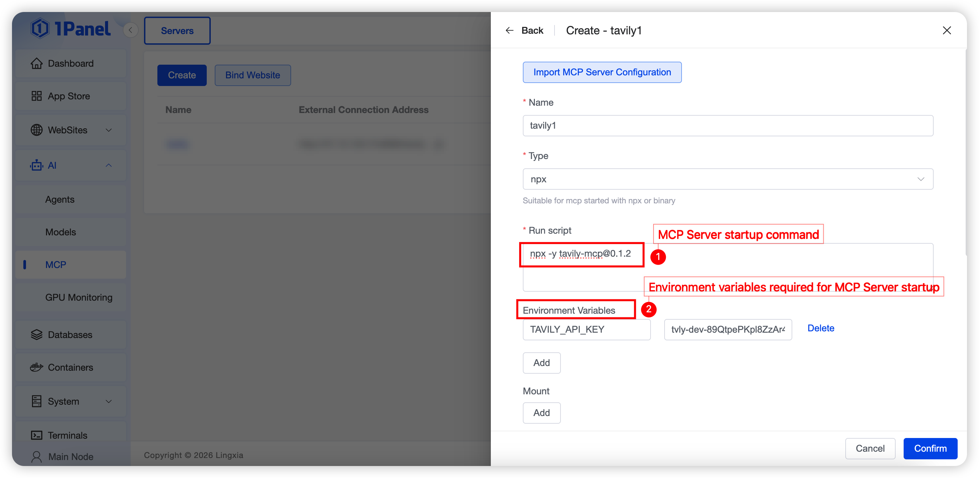Click the Dashboard home icon

pos(36,63)
